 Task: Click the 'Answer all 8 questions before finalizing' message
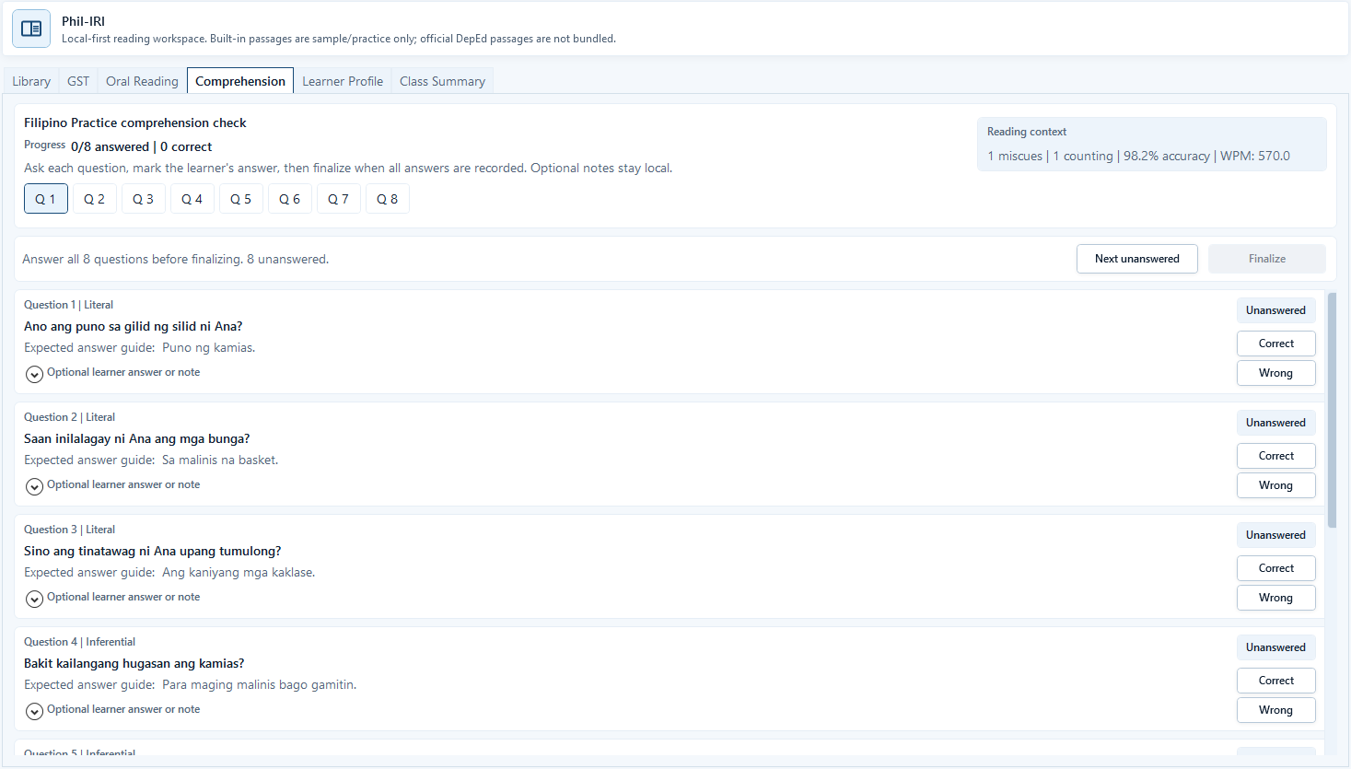point(176,259)
